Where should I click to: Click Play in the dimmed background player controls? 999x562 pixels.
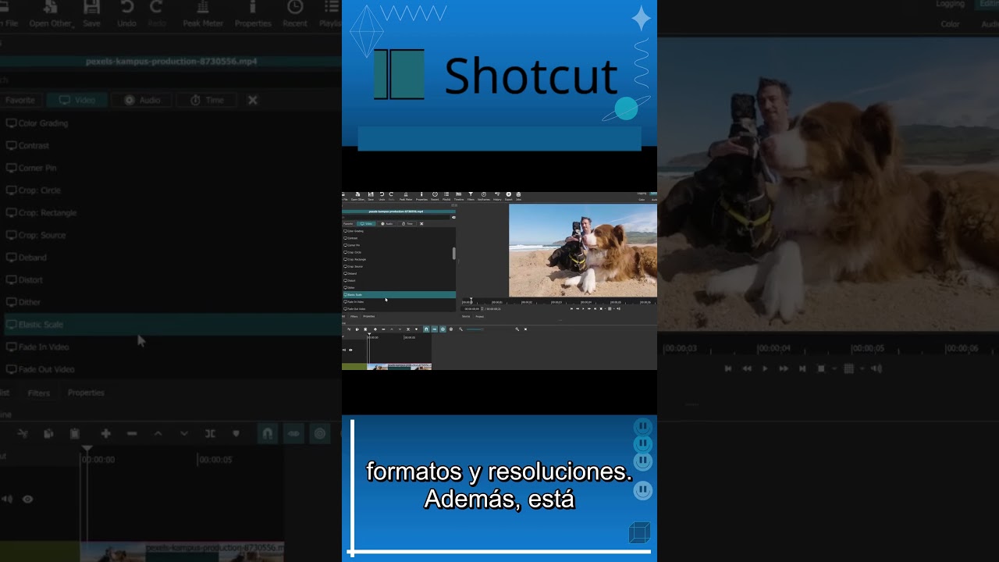point(765,368)
